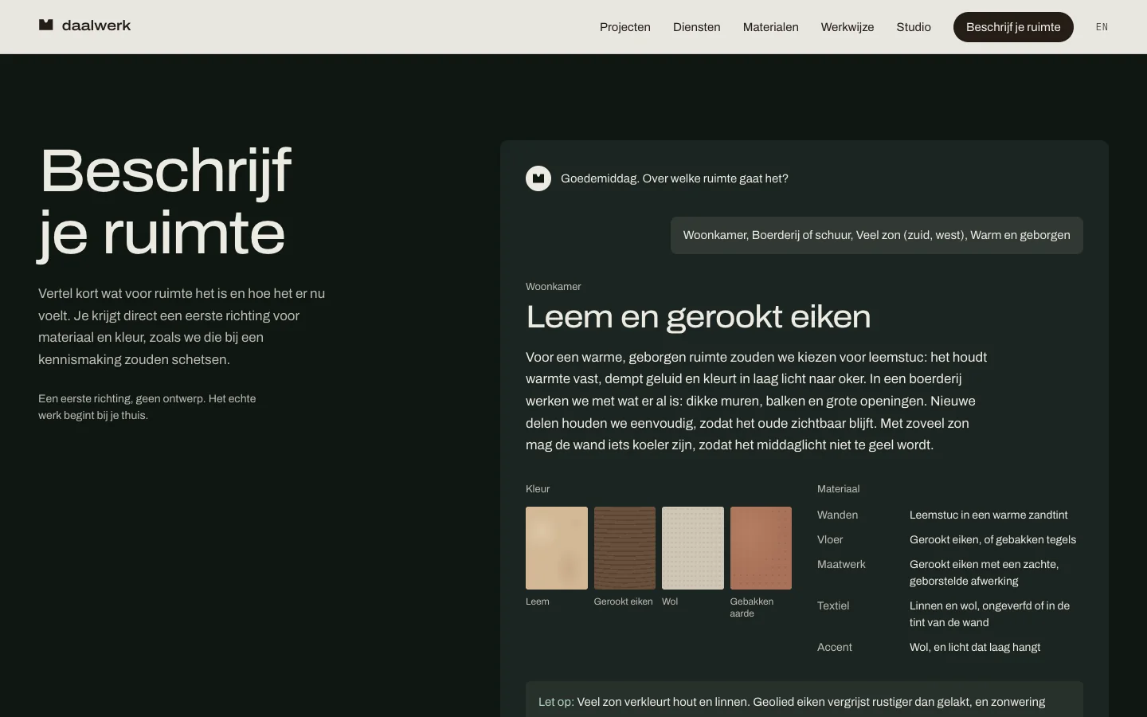Click the Wanden row label
This screenshot has width=1147, height=717.
pos(838,515)
